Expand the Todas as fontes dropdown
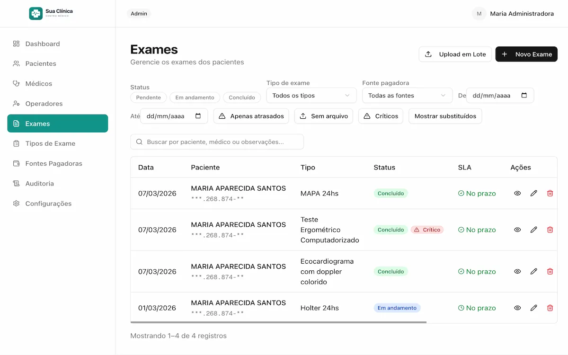The image size is (568, 355). point(407,95)
